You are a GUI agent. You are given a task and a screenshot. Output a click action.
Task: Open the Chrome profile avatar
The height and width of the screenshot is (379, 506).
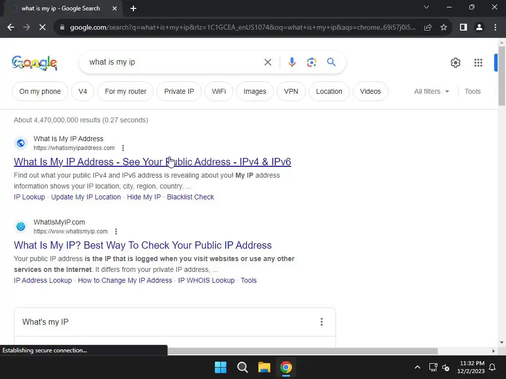[x=479, y=28]
